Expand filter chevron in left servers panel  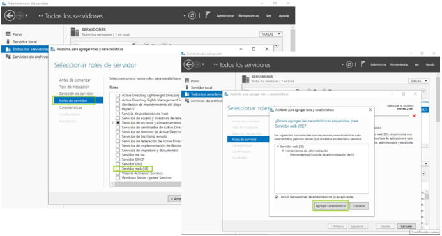[x=276, y=45]
